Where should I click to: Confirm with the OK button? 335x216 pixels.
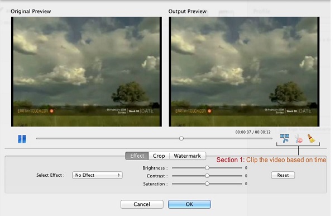point(189,204)
